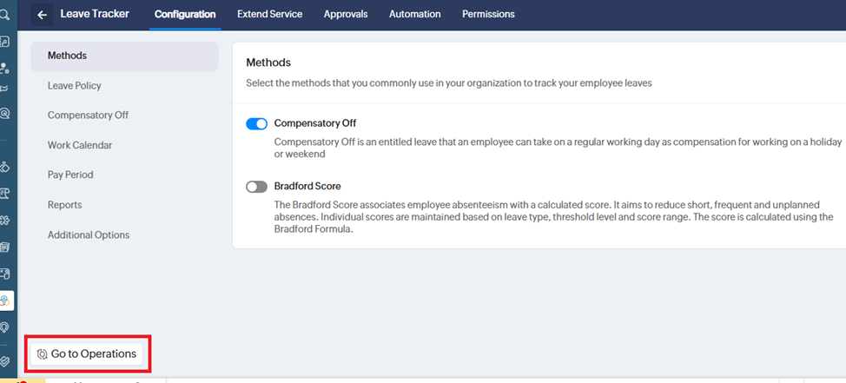Click the shield checkmark icon in sidebar
The image size is (846, 383).
(x=5, y=360)
